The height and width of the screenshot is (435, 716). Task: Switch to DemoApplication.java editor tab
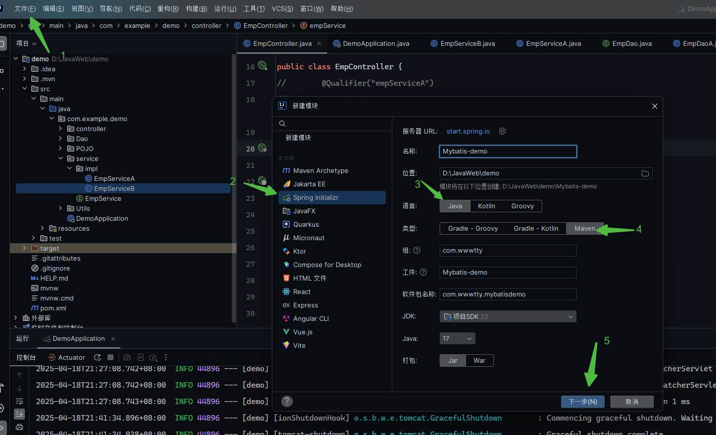[371, 43]
